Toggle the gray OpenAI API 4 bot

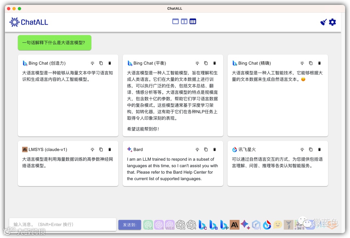click(x=191, y=225)
